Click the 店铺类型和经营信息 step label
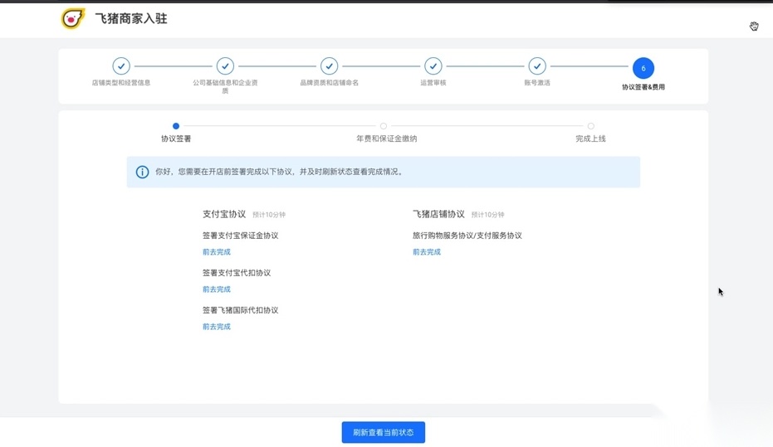Screen dimensions: 773x447 (x=120, y=83)
